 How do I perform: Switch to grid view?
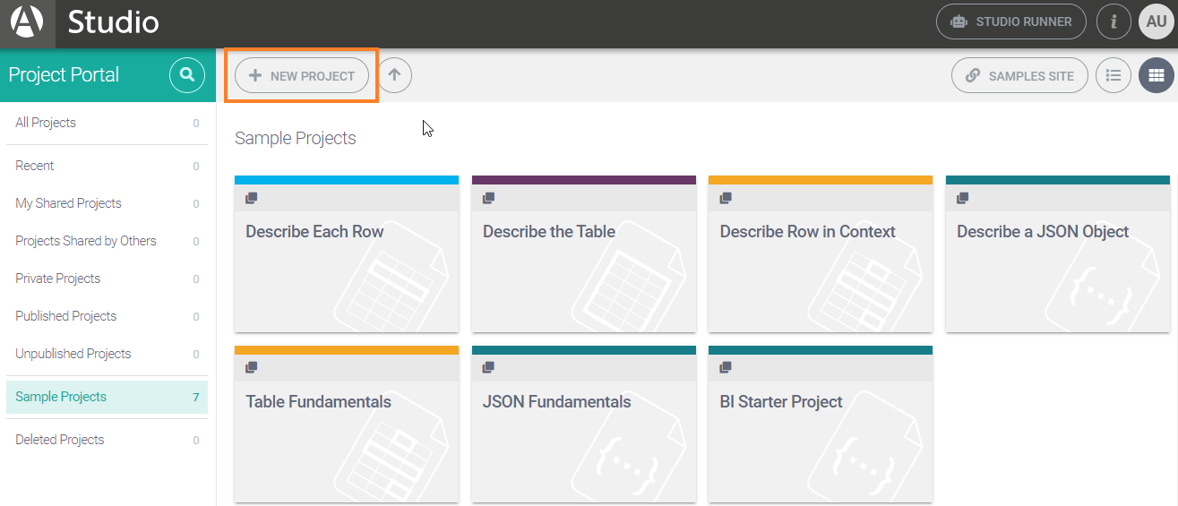[1157, 76]
